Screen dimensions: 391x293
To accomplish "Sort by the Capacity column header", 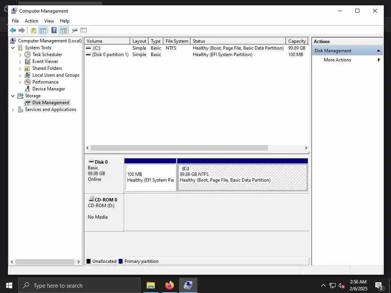I will tap(297, 41).
